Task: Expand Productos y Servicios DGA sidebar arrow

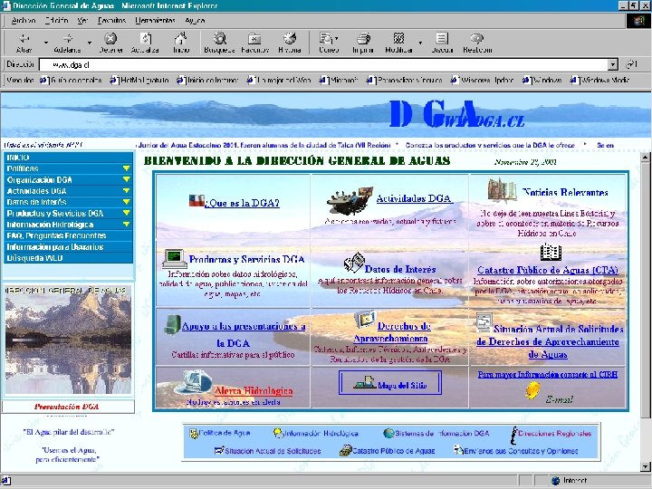Action: [x=127, y=213]
